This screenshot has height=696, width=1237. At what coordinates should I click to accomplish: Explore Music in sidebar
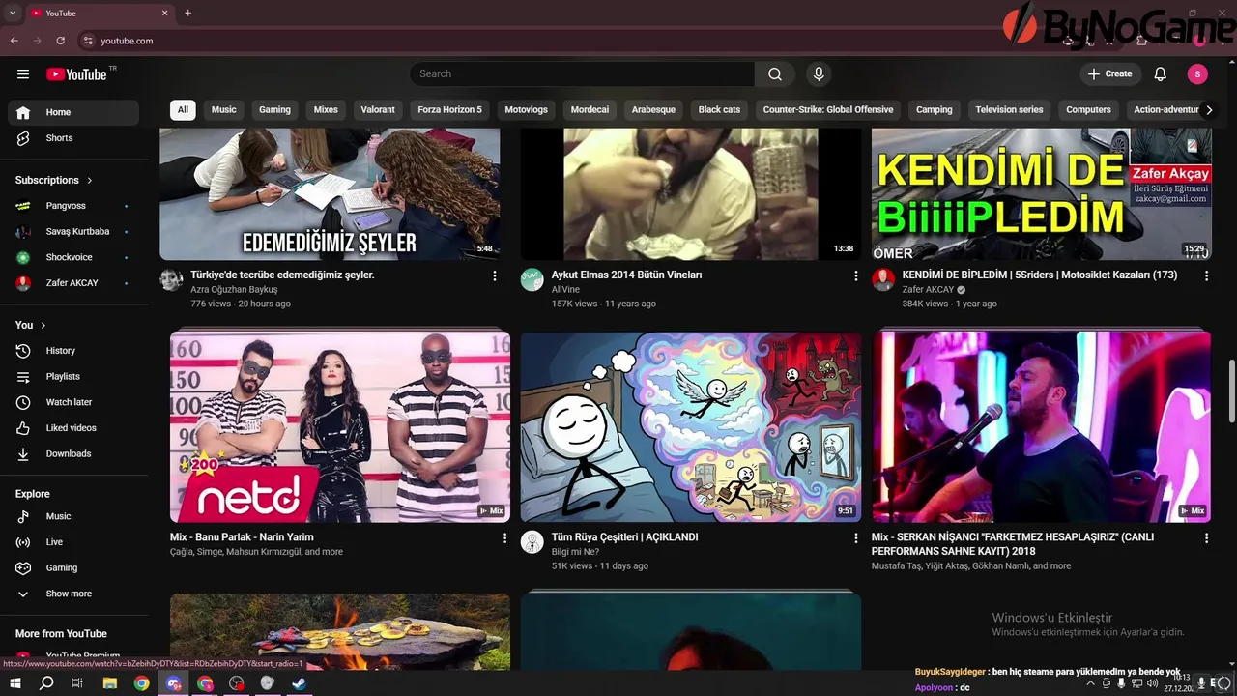(x=73, y=516)
